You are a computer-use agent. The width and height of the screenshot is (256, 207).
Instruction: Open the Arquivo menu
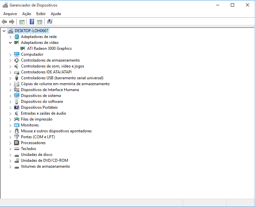tap(10, 14)
